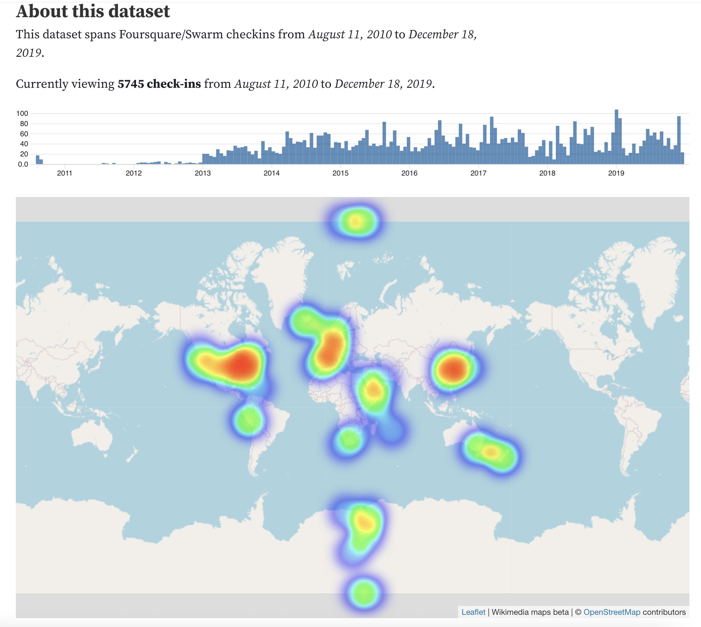Click the elongated hotspot at lower right

[x=491, y=451]
